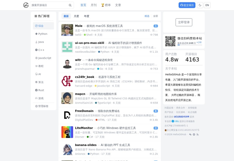Click FreeDomain's comment count badge
The image size is (234, 161).
tap(156, 111)
